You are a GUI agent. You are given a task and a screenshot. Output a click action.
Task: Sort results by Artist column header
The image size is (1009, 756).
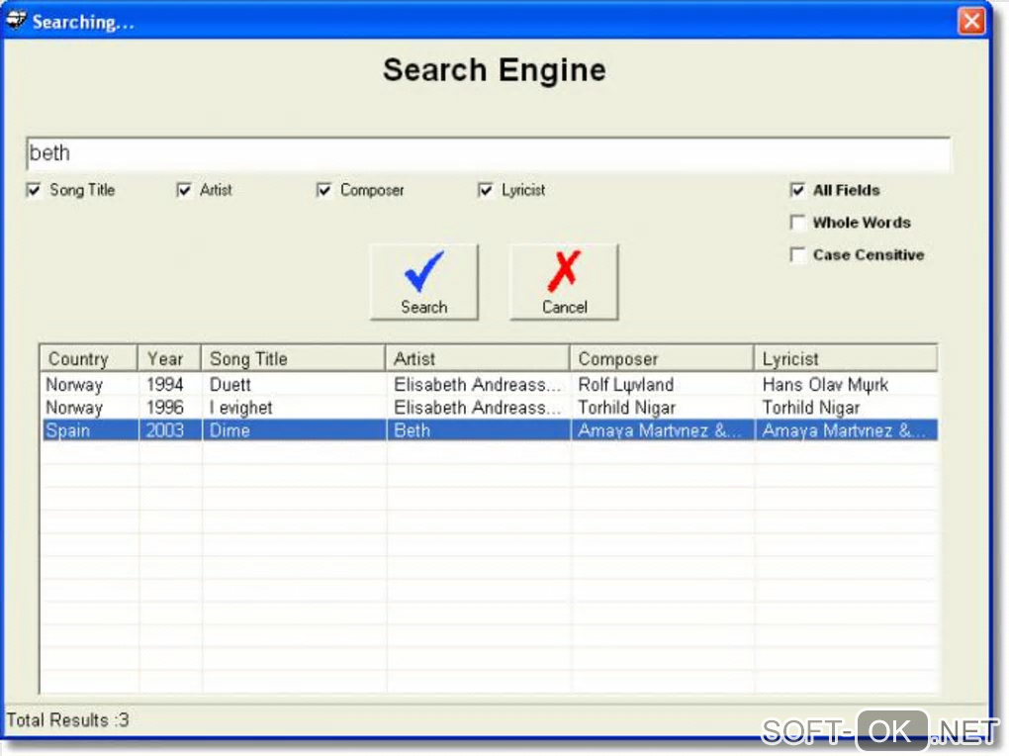click(x=478, y=358)
